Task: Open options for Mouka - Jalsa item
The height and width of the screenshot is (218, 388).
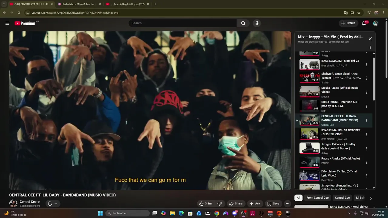Action: 367,92
